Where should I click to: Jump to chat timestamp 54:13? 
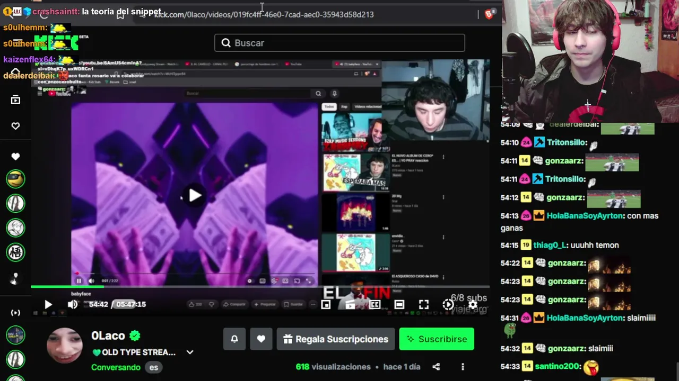click(x=509, y=216)
